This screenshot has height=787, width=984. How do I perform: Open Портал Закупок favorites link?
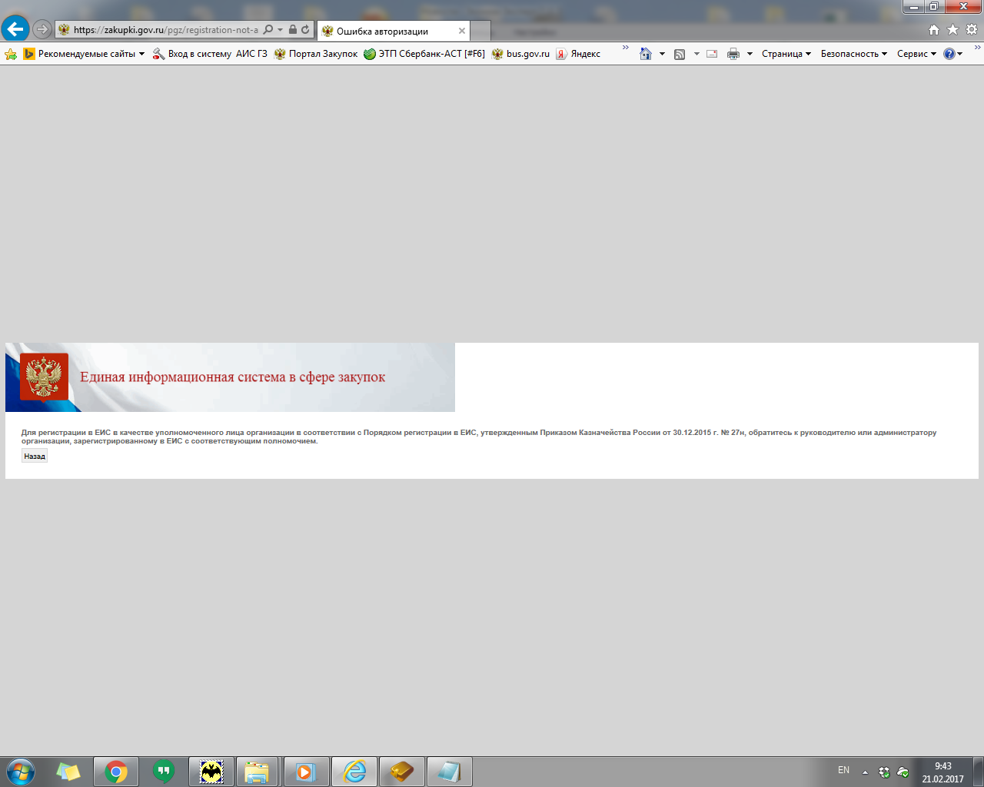[x=316, y=54]
